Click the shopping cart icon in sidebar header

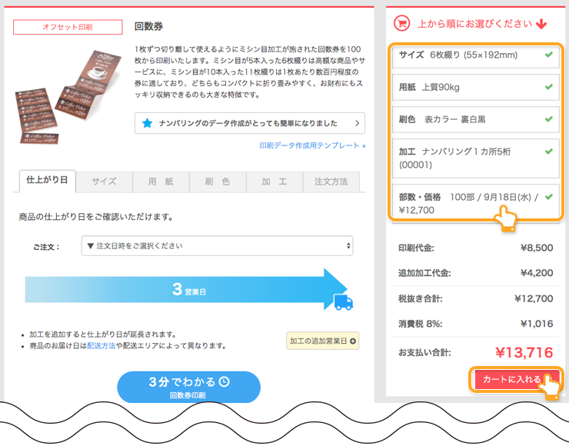[x=401, y=24]
